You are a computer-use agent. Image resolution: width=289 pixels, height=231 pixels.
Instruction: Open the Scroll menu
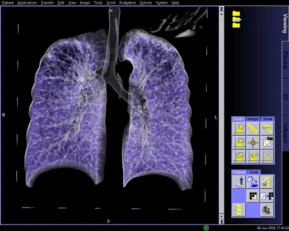click(x=111, y=3)
